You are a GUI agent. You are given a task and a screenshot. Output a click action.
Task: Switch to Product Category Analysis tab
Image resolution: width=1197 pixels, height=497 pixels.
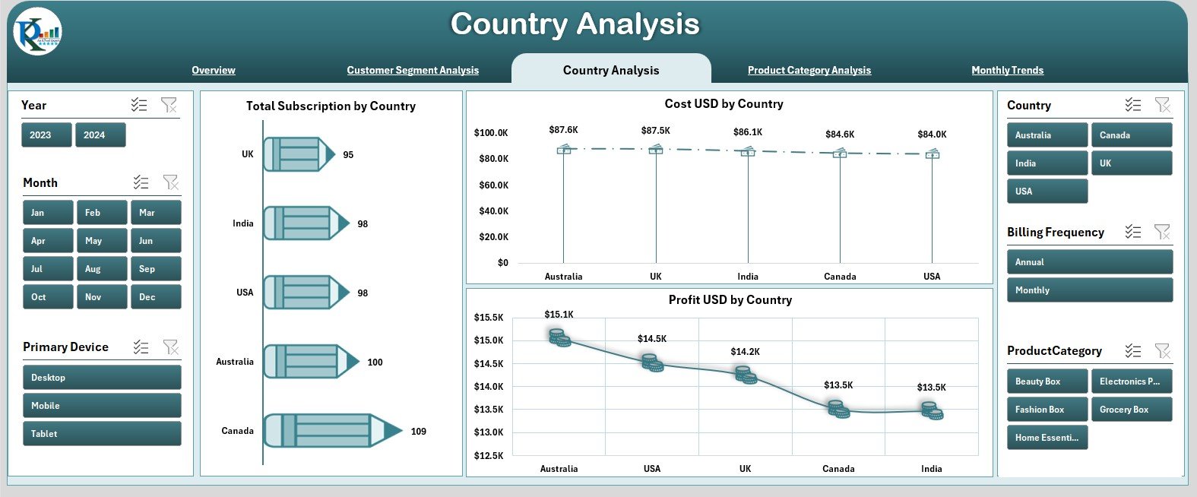pos(809,70)
